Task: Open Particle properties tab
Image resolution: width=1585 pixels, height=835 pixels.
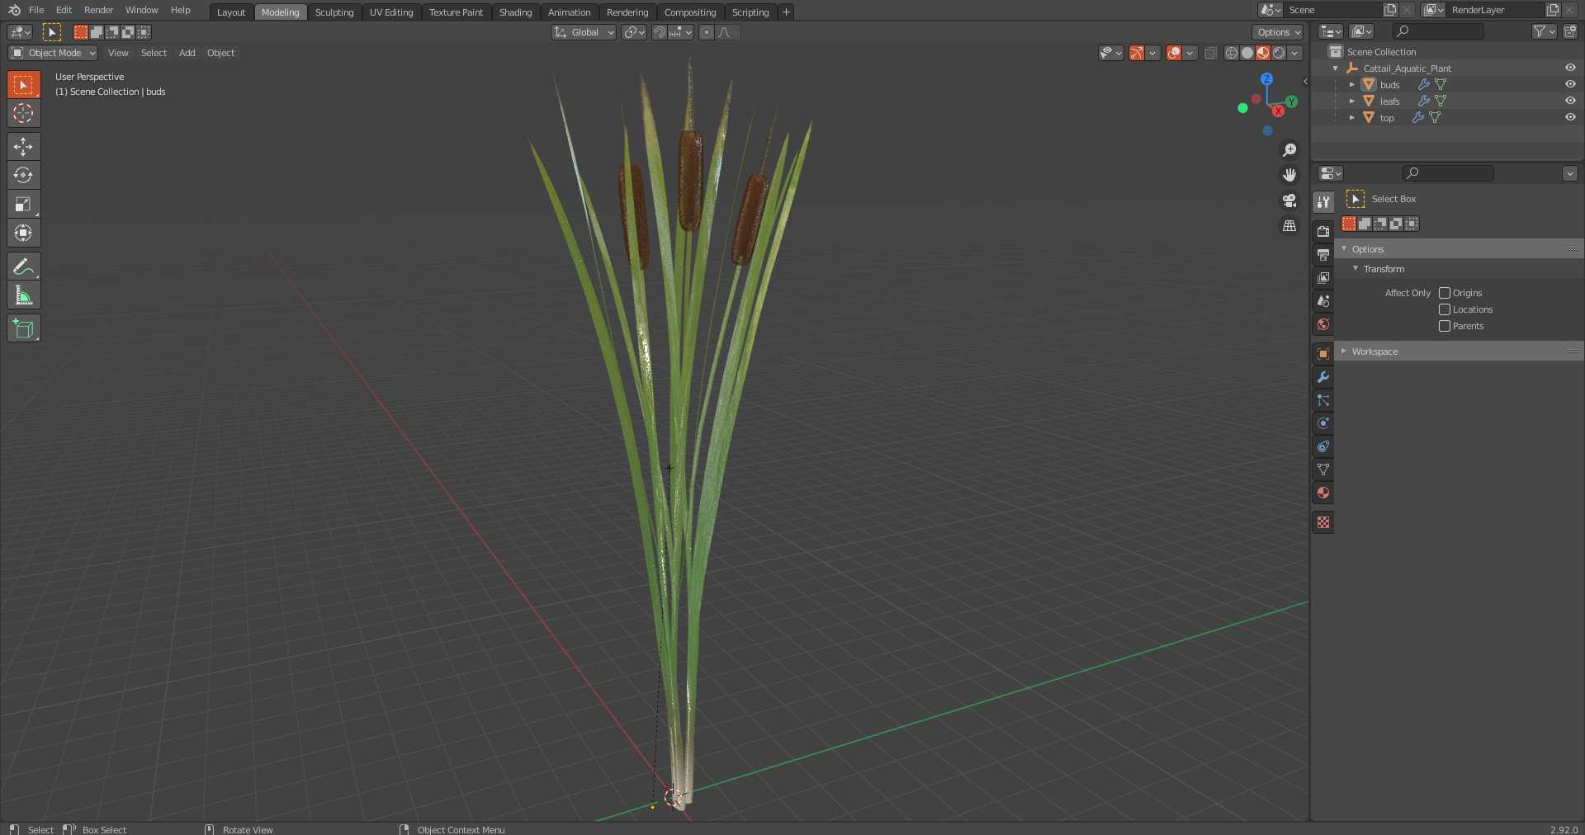Action: (x=1323, y=400)
